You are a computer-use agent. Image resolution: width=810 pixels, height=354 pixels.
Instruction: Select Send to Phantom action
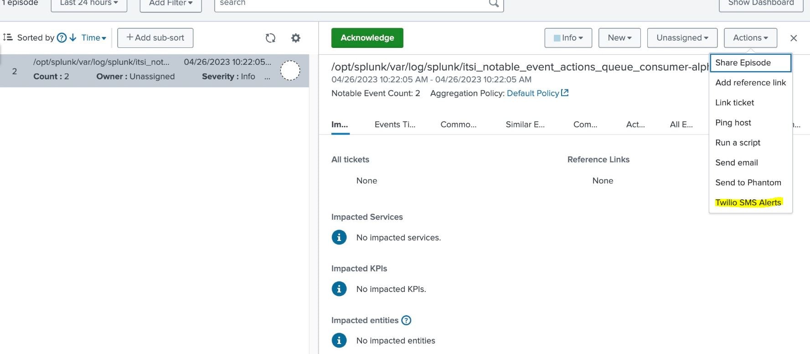tap(750, 183)
